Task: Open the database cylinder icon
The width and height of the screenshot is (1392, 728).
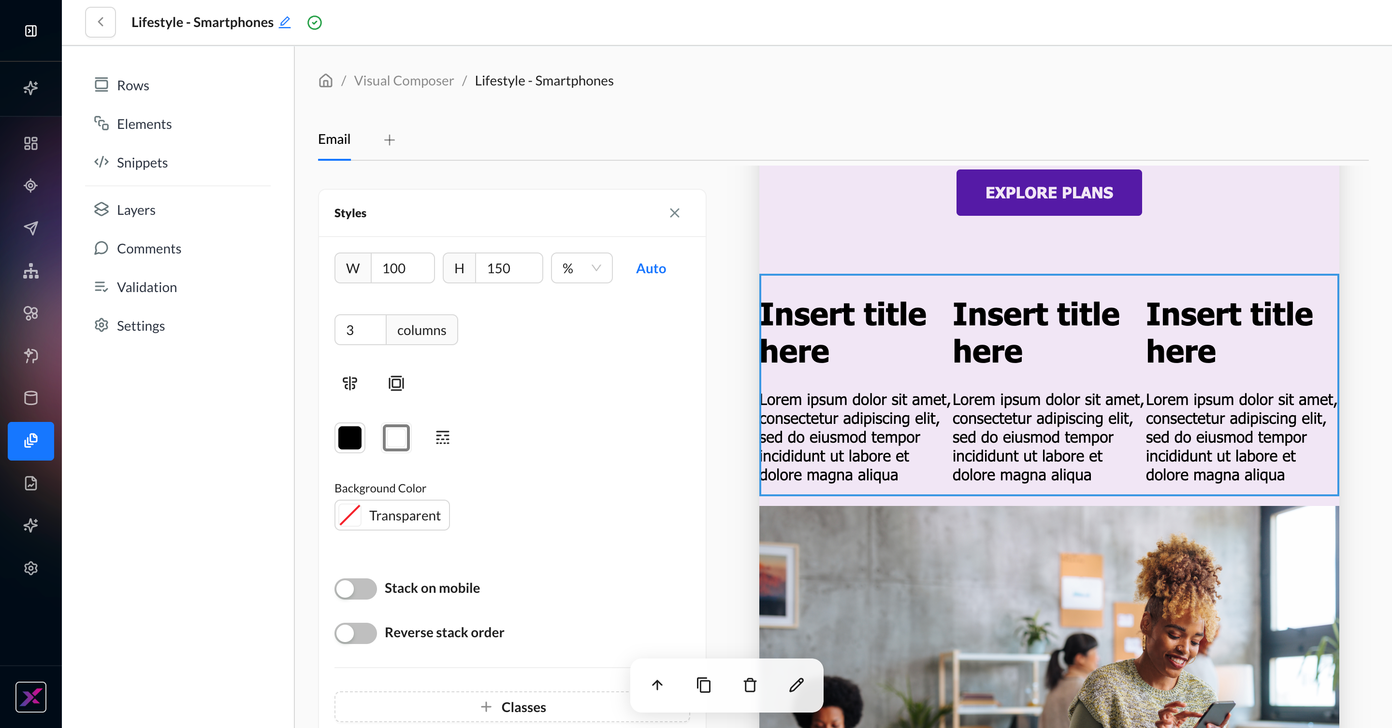Action: pos(31,398)
